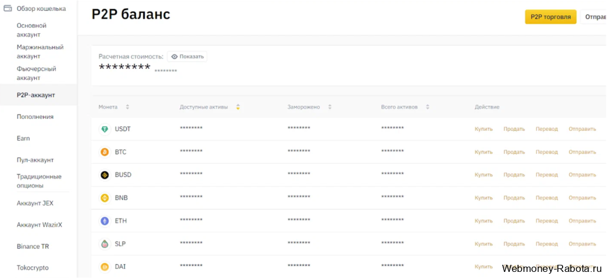Click Продать in BUSD row
Viewport: 607px width, 279px height.
point(514,175)
